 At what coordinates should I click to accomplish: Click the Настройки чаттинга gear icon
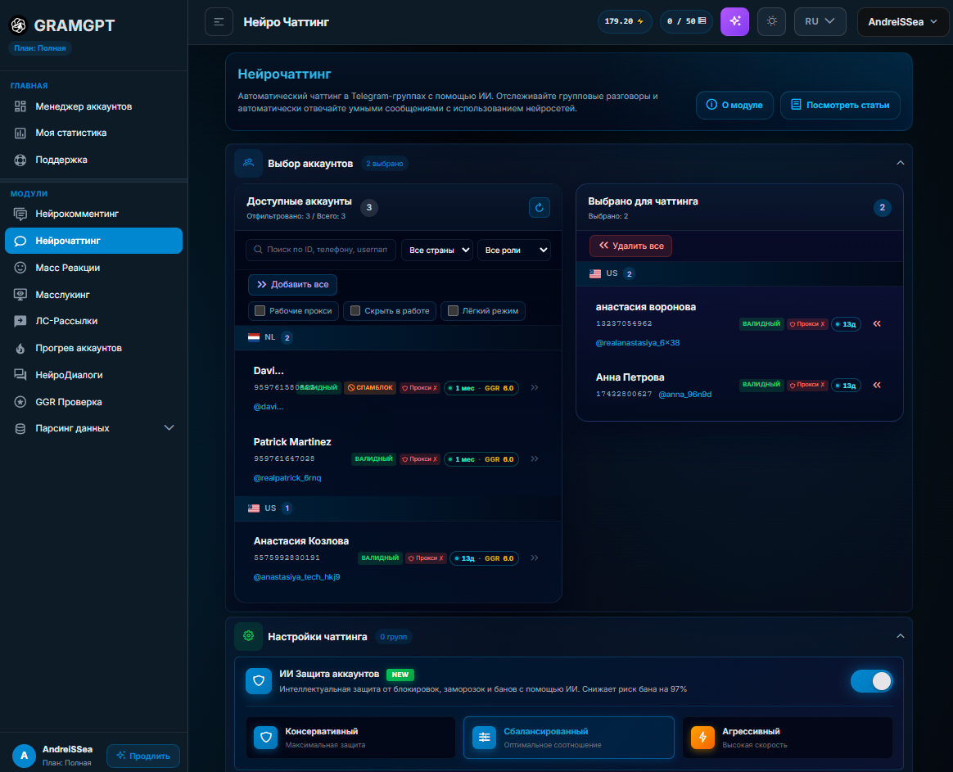click(249, 636)
